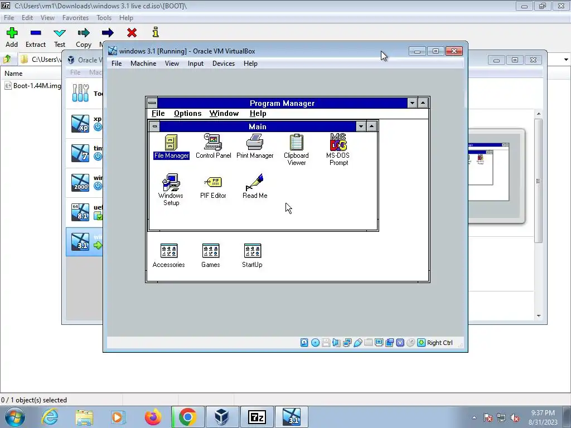Open Windows Start menu orb
The height and width of the screenshot is (428, 571).
click(14, 417)
